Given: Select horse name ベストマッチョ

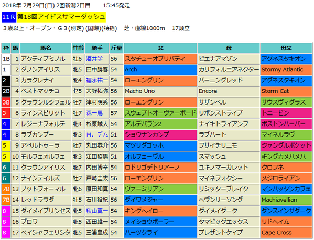Looking at the screenshot, I should [x=40, y=91].
